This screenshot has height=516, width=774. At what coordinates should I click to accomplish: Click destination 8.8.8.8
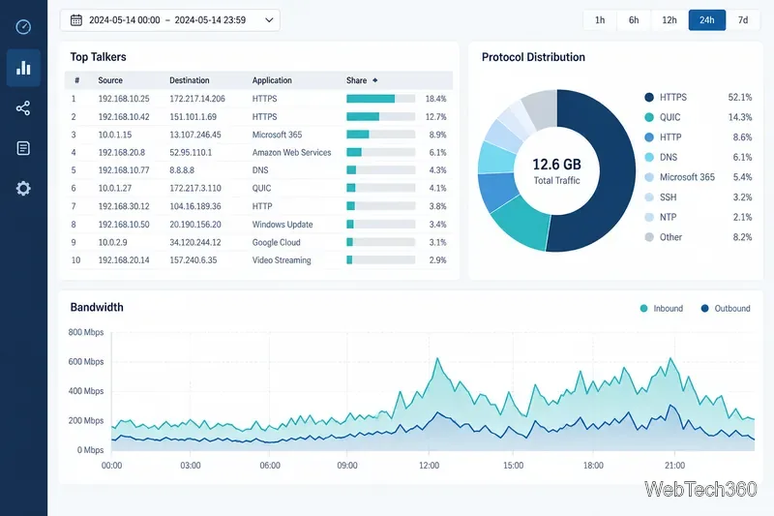pyautogui.click(x=182, y=170)
